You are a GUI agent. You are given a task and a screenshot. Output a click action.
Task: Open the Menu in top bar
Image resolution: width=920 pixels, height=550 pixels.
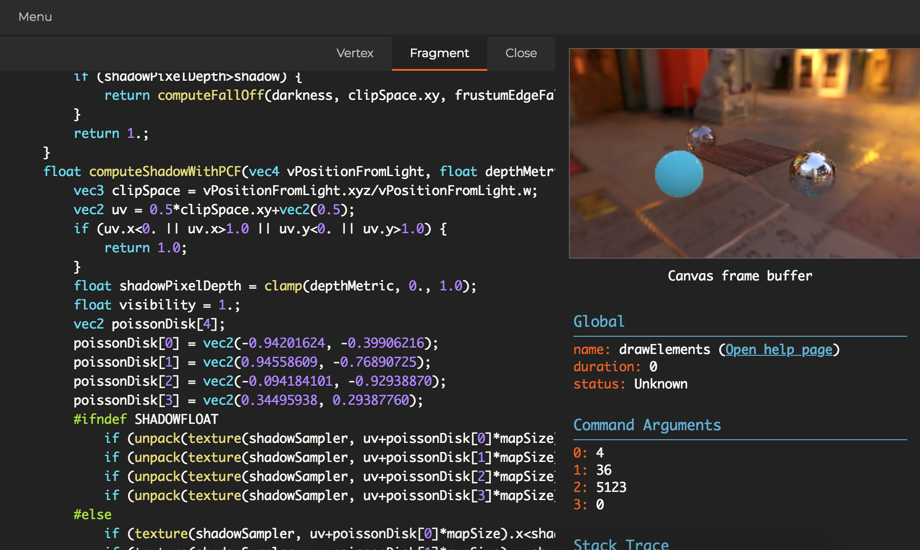tap(35, 17)
